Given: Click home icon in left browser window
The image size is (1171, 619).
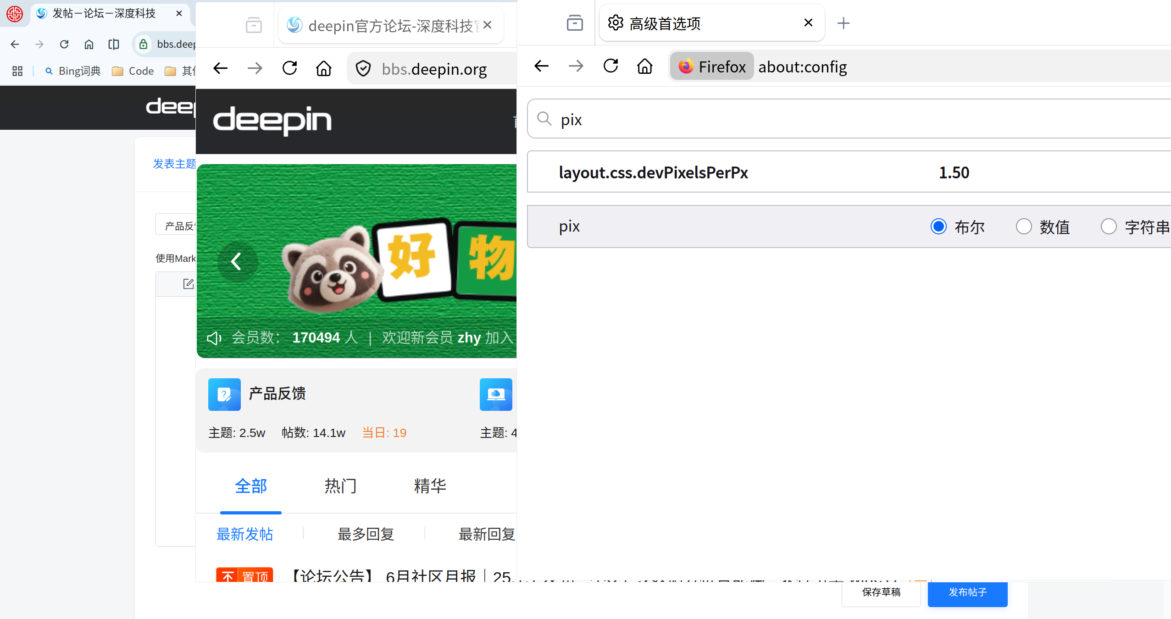Looking at the screenshot, I should click(89, 44).
